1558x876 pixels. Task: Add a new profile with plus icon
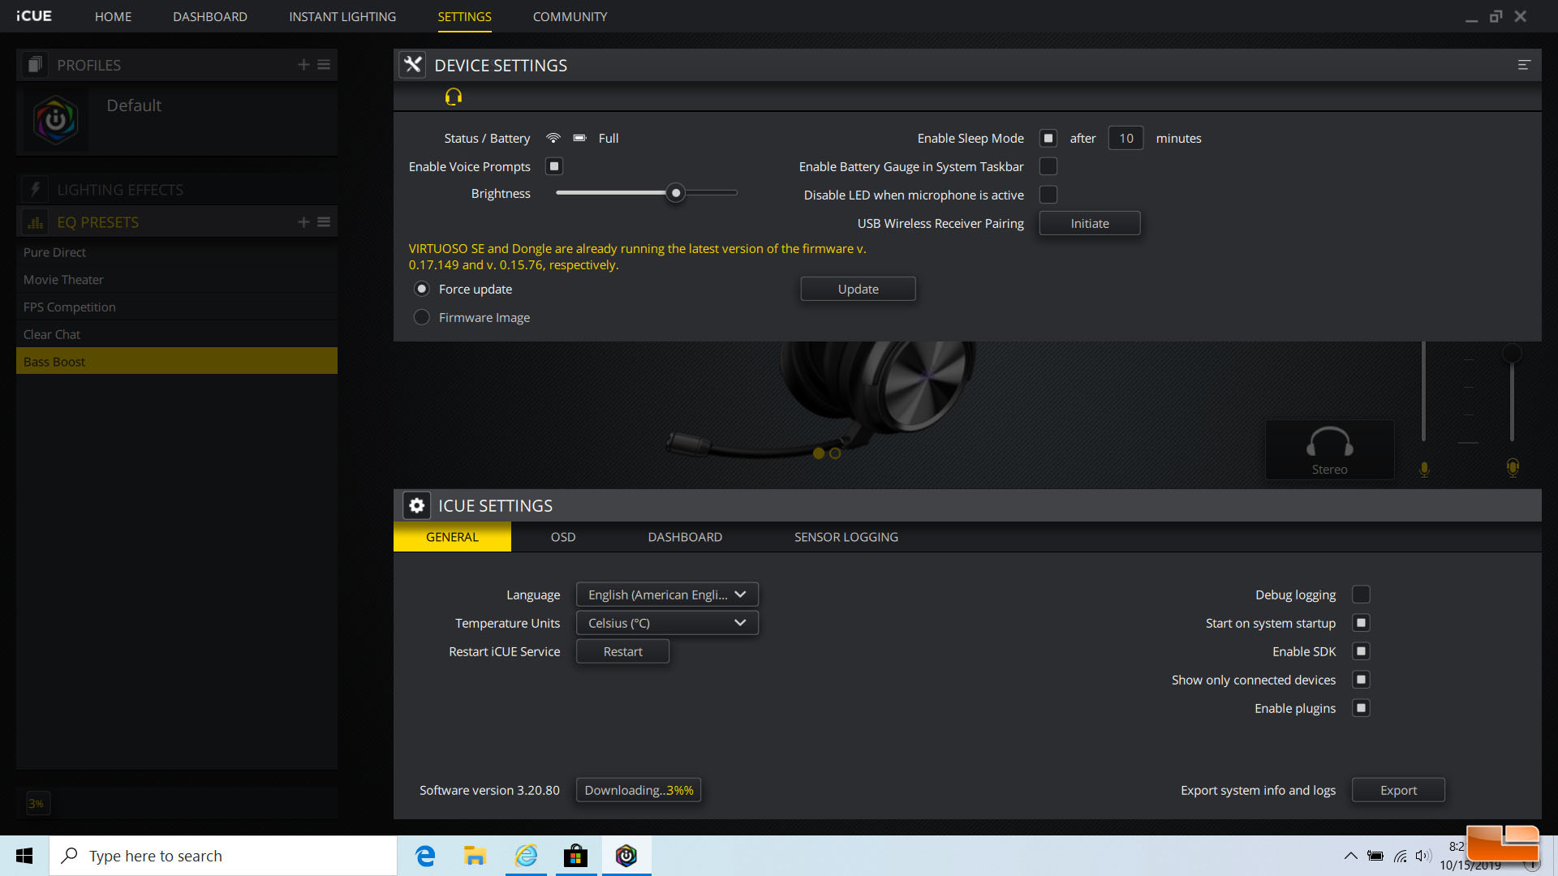point(303,65)
